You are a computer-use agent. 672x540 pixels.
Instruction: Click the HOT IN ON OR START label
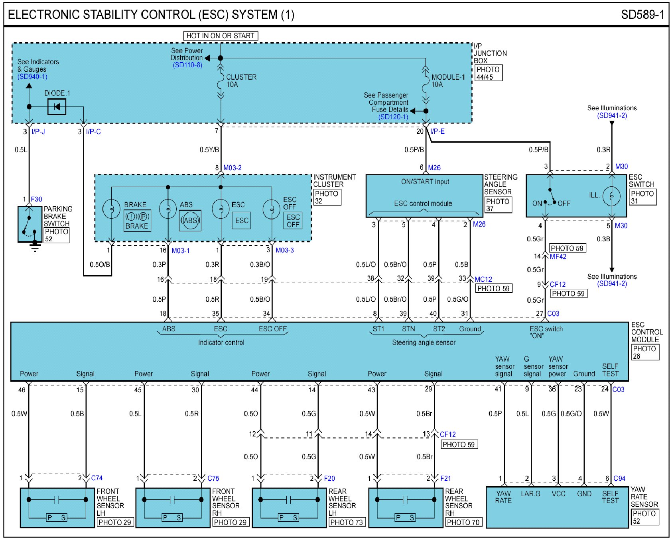point(220,36)
